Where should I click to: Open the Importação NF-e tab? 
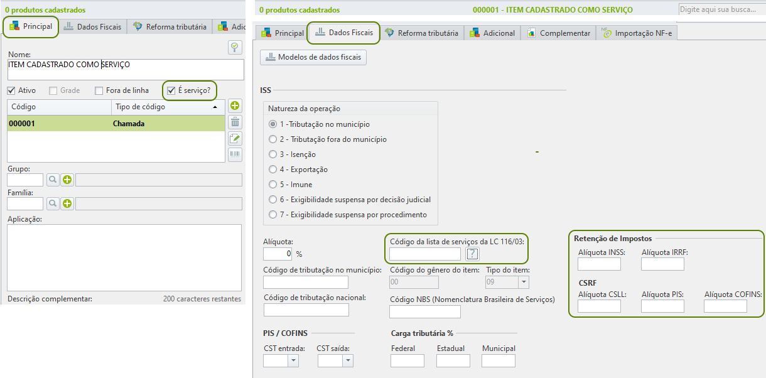pos(637,33)
